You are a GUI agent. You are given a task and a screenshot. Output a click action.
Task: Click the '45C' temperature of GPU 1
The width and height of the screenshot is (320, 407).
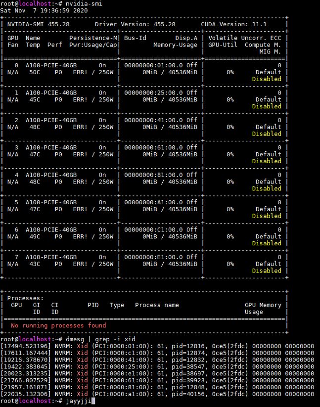click(35, 100)
